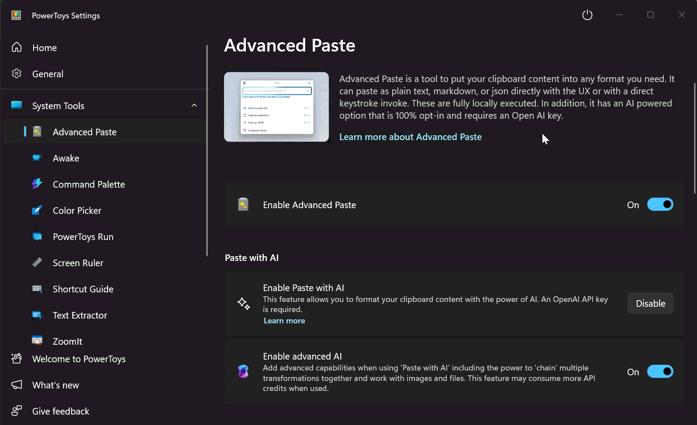Click the General gear icon

tap(17, 73)
